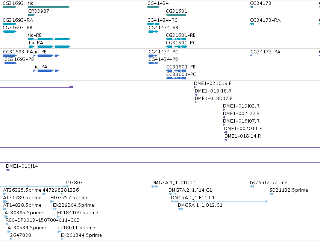The height and width of the screenshot is (241, 320).
Task: Click the tio gene label
Action: pyautogui.click(x=30, y=3)
